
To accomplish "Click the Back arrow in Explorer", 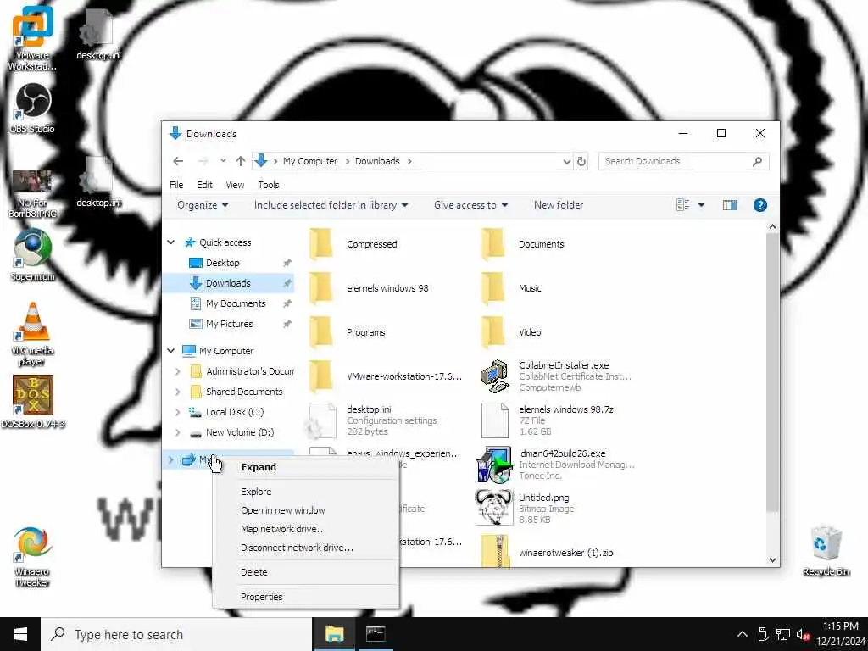I will tap(178, 161).
